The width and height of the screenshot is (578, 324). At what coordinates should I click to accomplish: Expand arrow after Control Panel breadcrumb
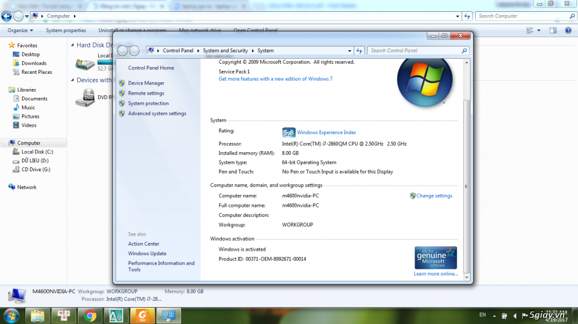coord(198,51)
